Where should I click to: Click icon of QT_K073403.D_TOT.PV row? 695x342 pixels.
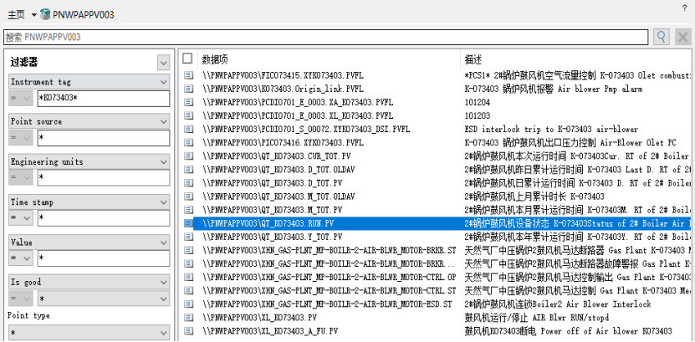(x=189, y=183)
